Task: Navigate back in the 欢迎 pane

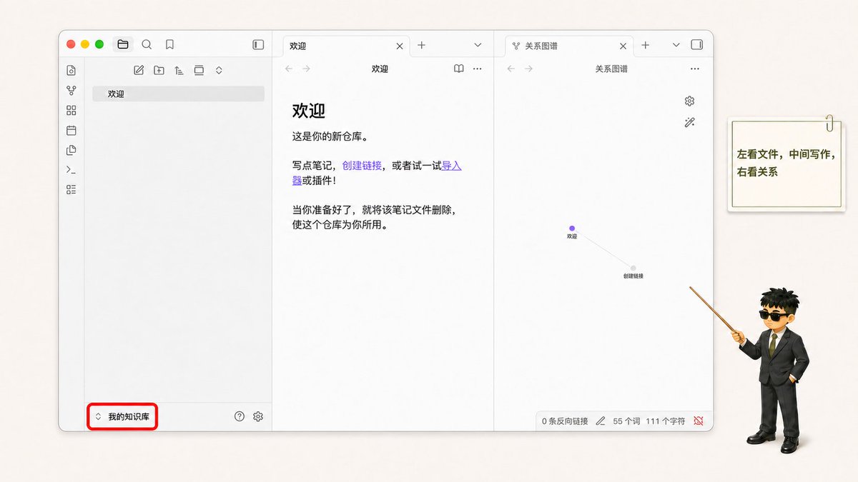Action: tap(289, 69)
